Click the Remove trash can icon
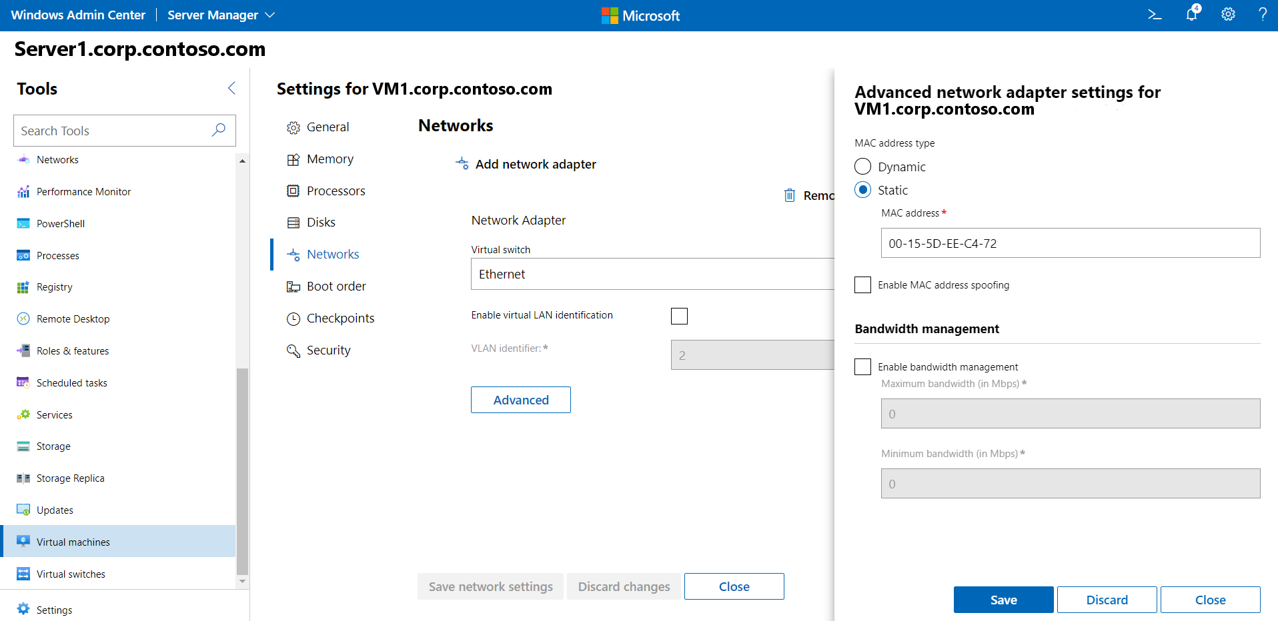The height and width of the screenshot is (621, 1278). [790, 195]
